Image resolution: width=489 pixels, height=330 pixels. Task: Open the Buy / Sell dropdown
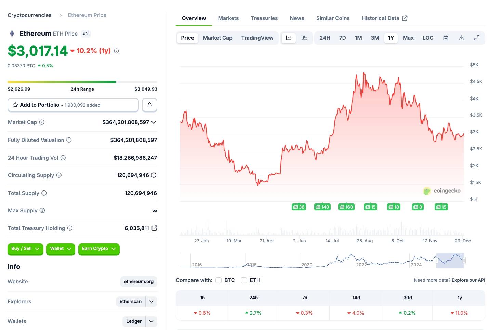pyautogui.click(x=25, y=249)
